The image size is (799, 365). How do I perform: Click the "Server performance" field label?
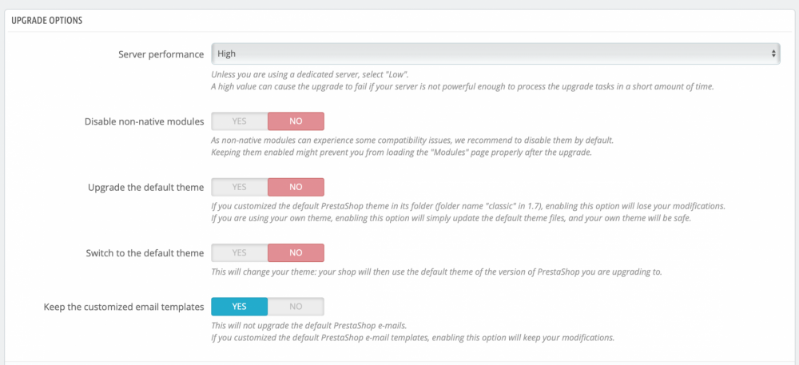pyautogui.click(x=161, y=54)
